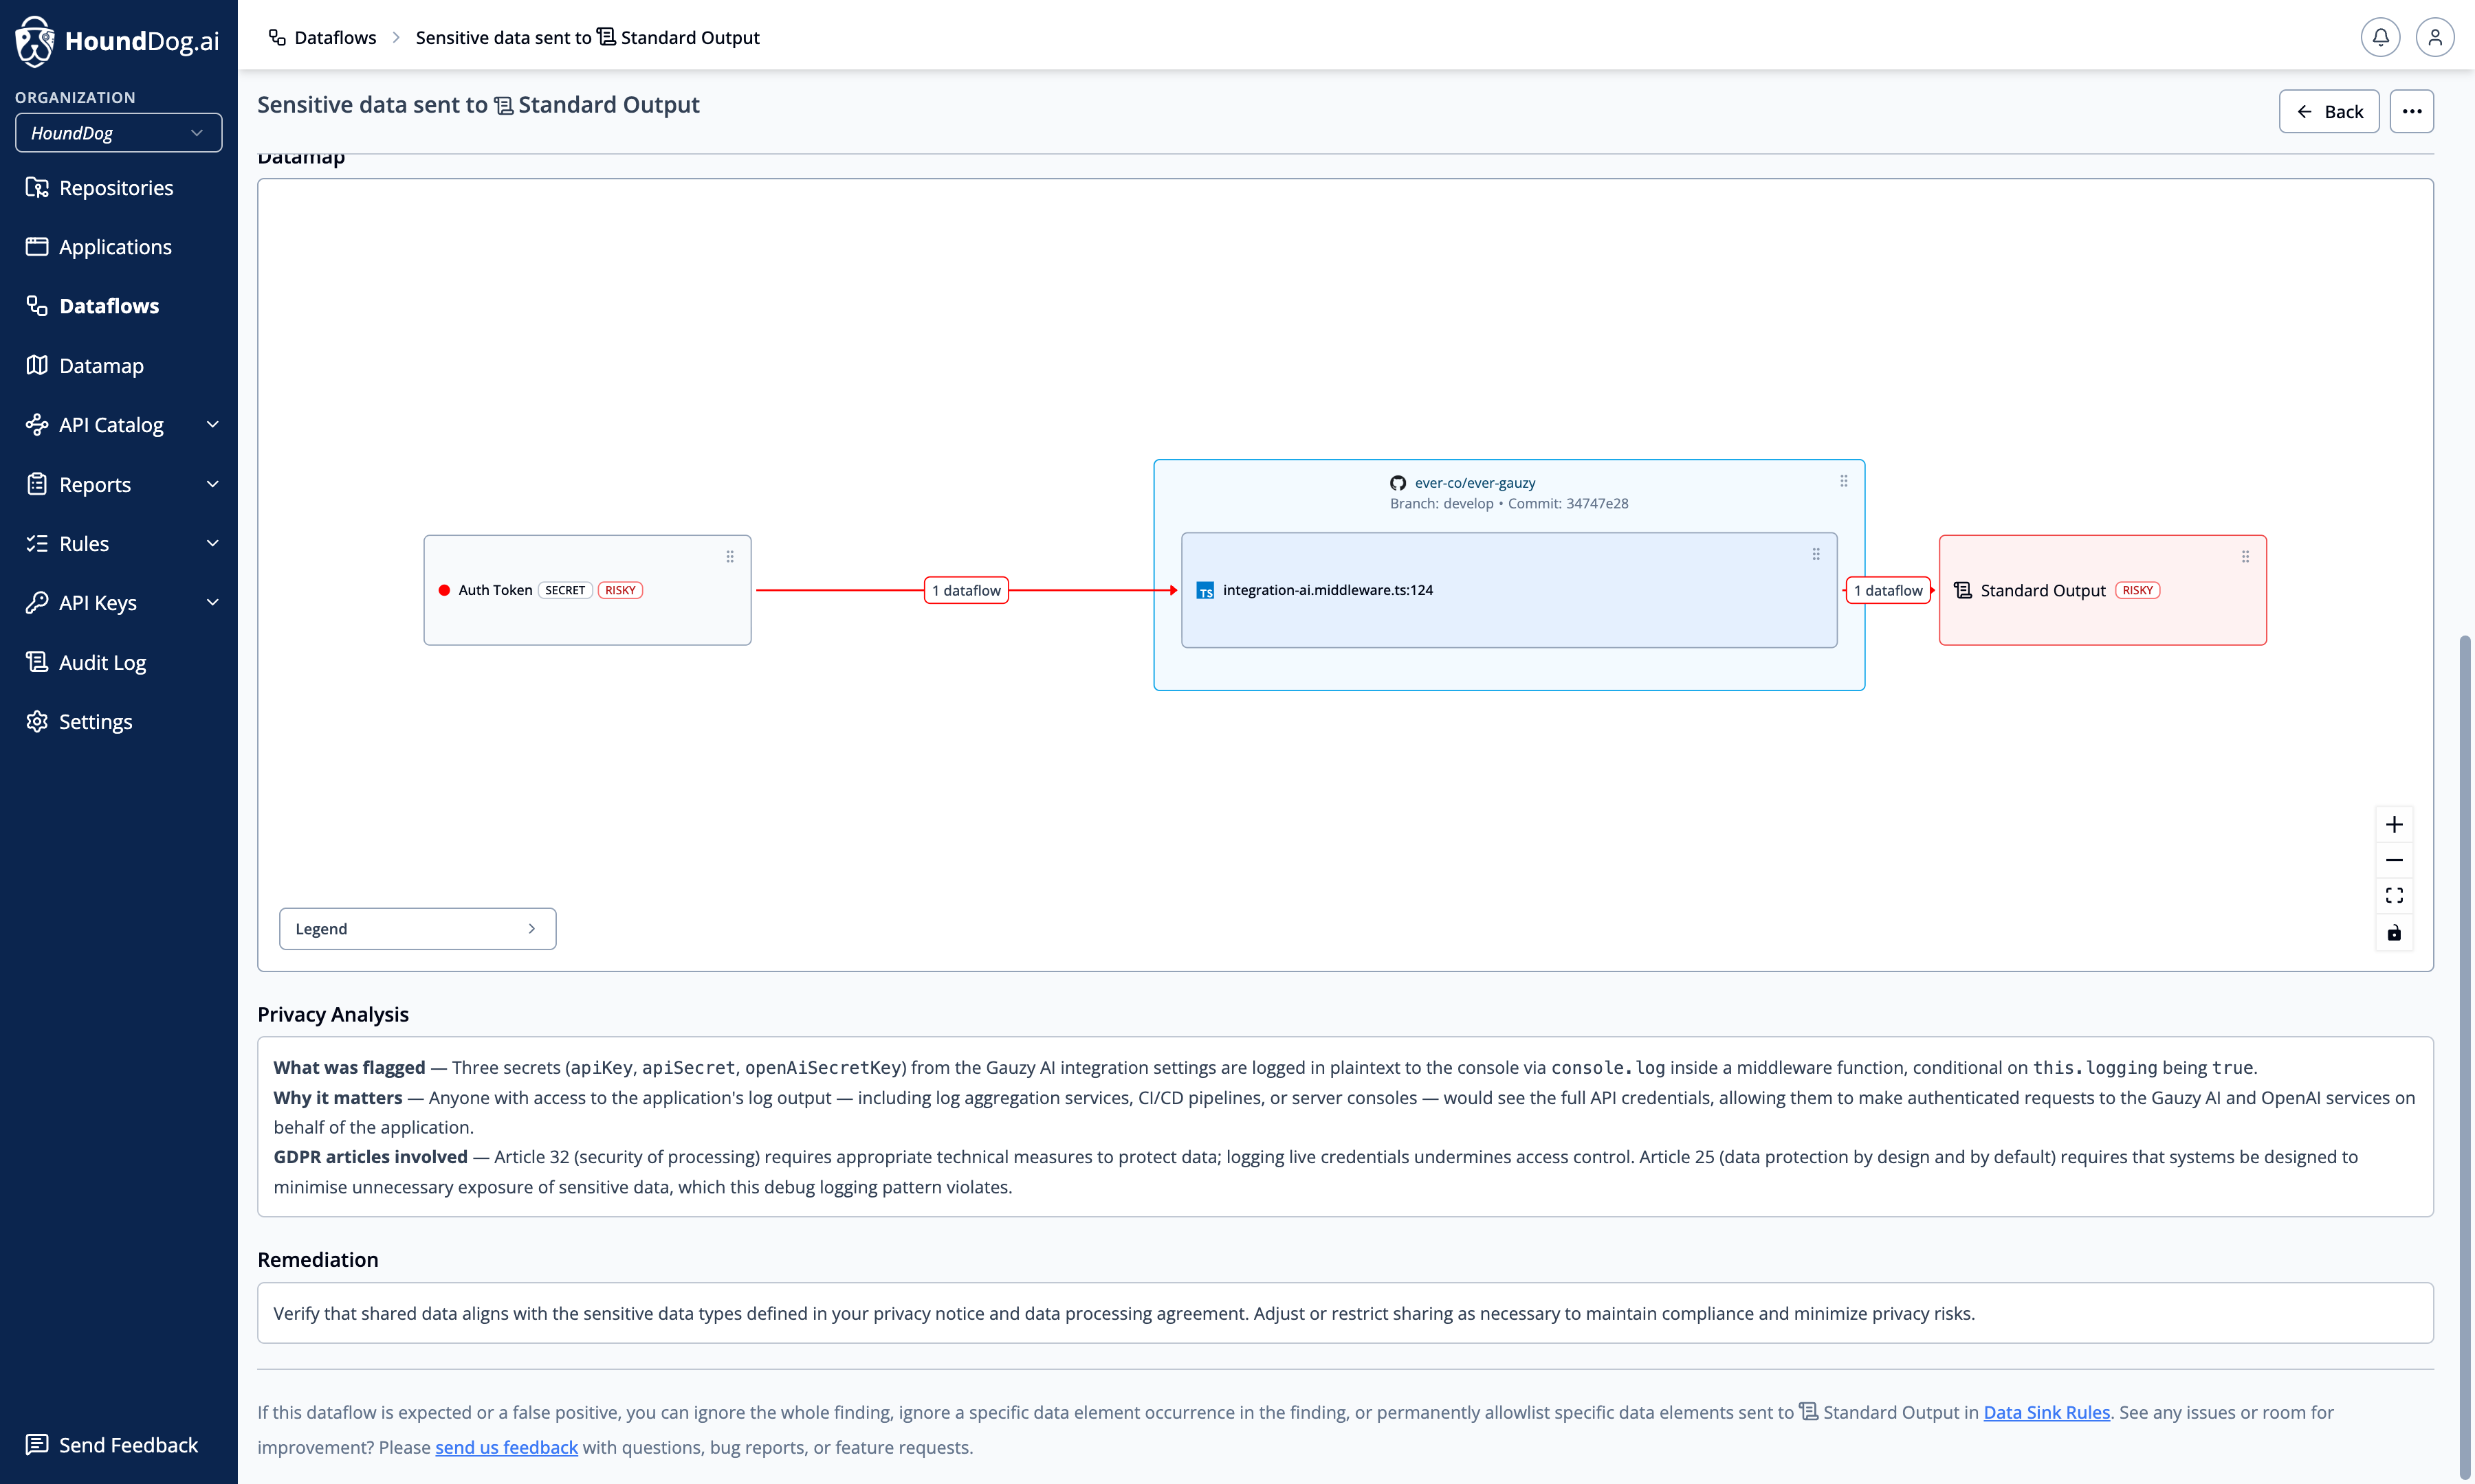Open the Datamap page in the sidebar
This screenshot has width=2475, height=1484.
coord(101,365)
